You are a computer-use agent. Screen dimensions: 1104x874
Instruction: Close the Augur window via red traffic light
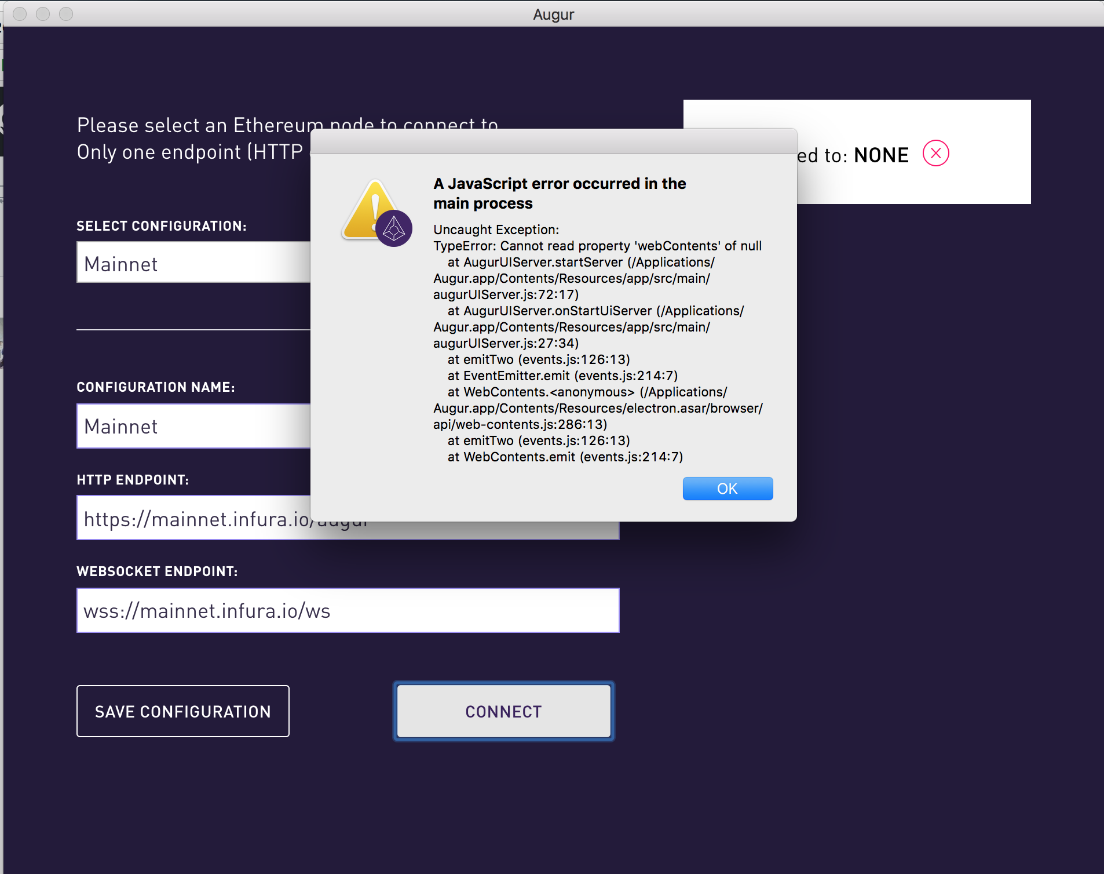click(19, 14)
